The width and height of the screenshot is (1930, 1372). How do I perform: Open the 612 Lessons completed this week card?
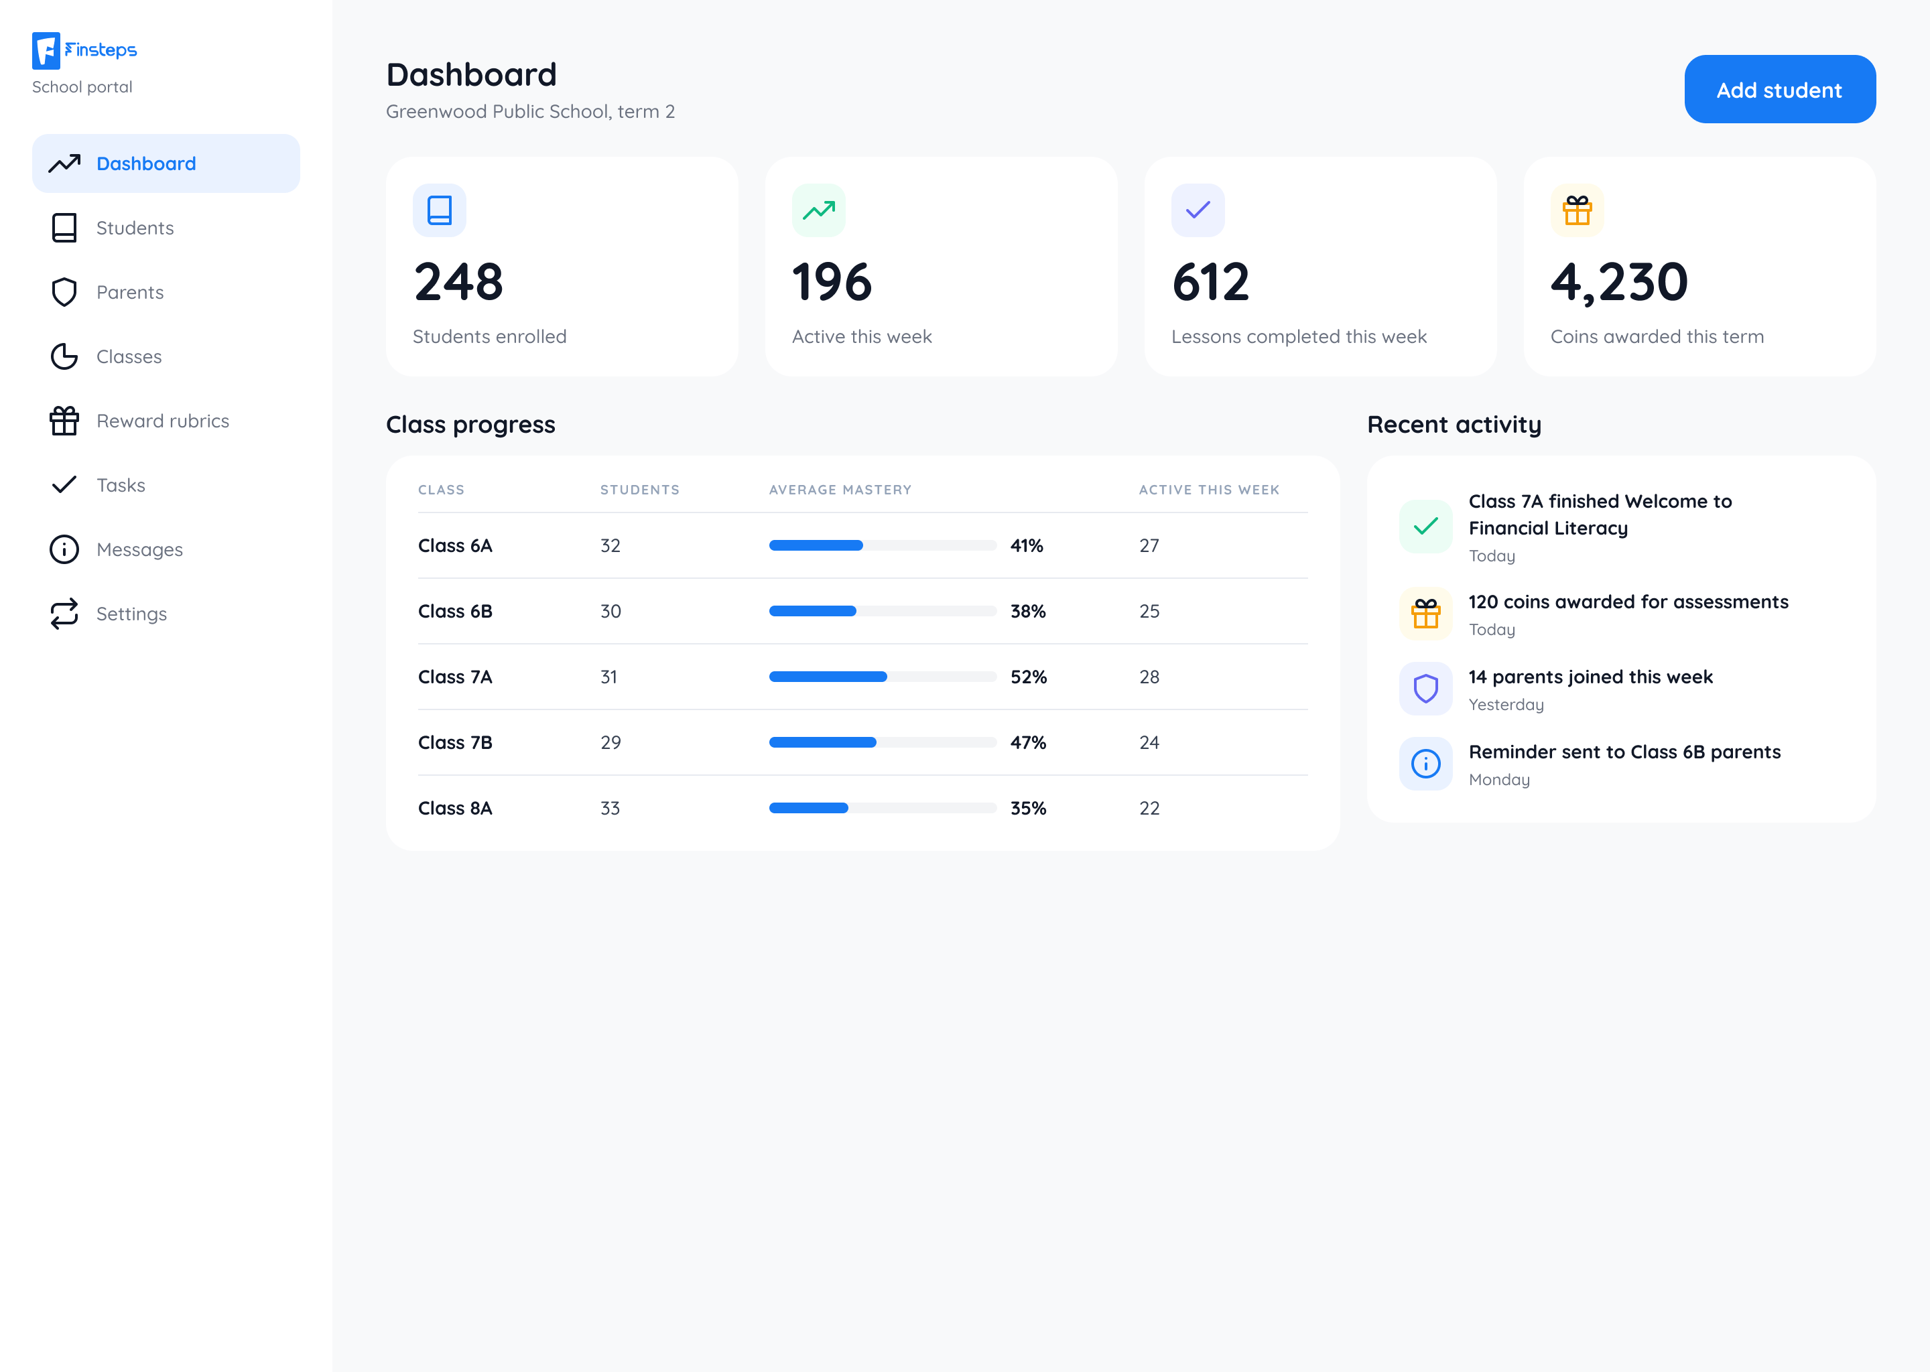(1320, 266)
